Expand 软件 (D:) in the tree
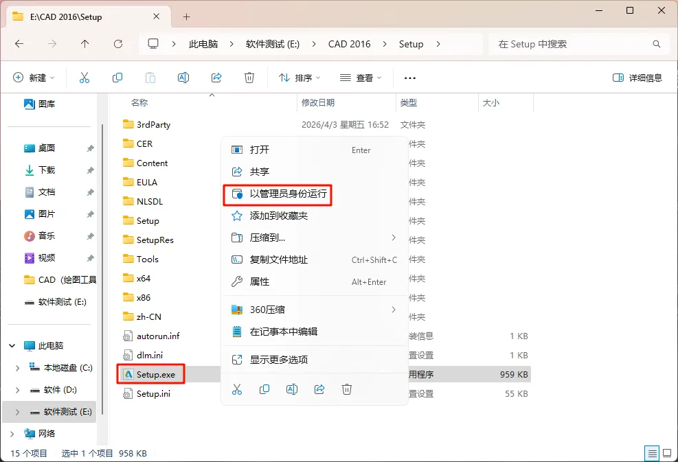The width and height of the screenshot is (678, 462). (17, 390)
